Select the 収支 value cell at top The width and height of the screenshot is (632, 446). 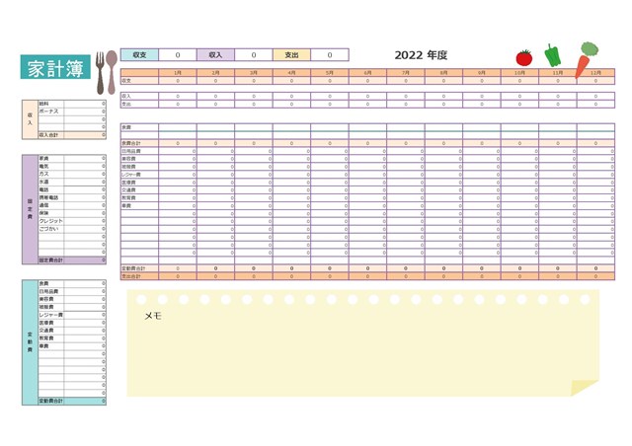pyautogui.click(x=178, y=55)
